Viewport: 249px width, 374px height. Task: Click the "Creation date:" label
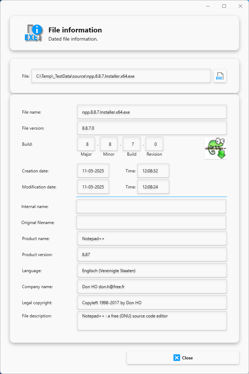pyautogui.click(x=35, y=171)
